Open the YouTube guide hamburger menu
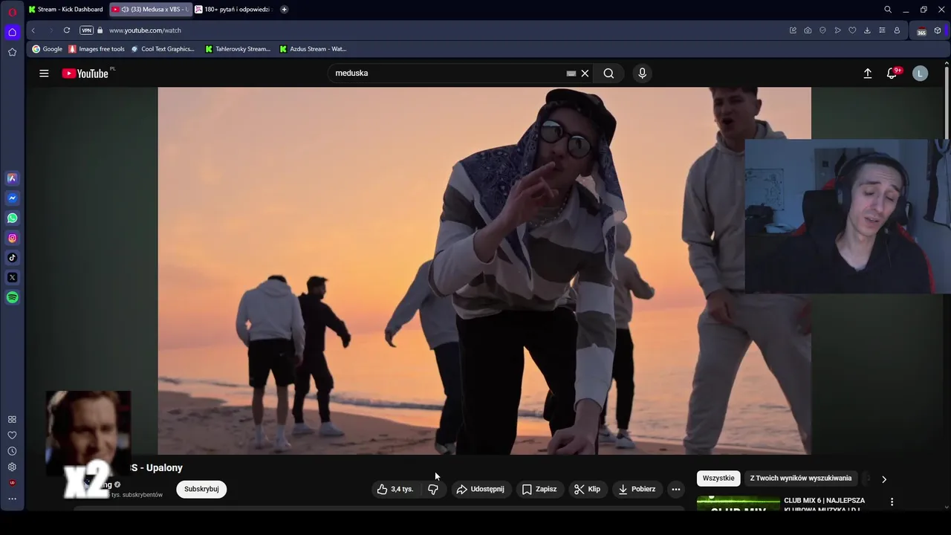 pos(44,73)
